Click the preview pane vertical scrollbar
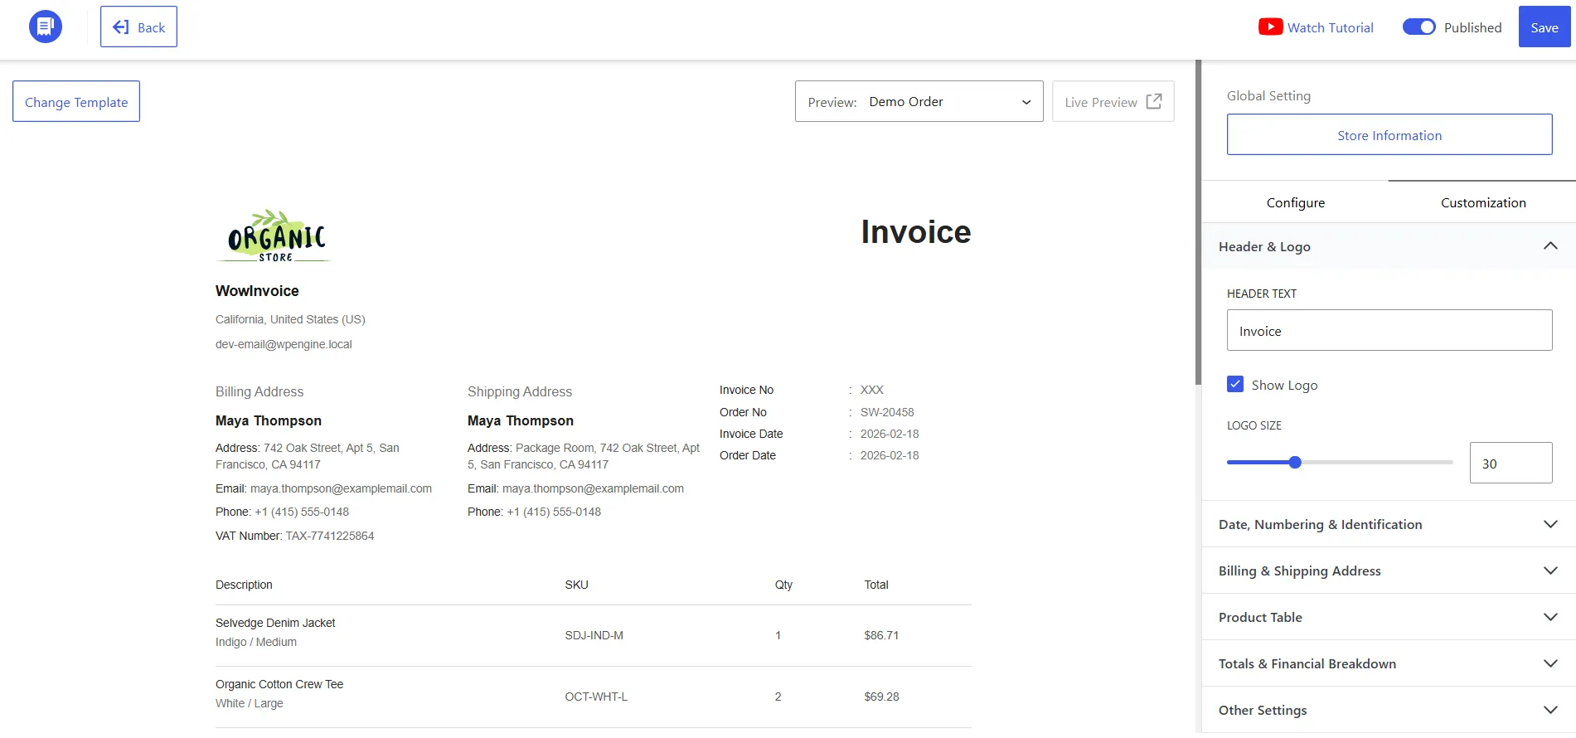1576x738 pixels. [1198, 222]
